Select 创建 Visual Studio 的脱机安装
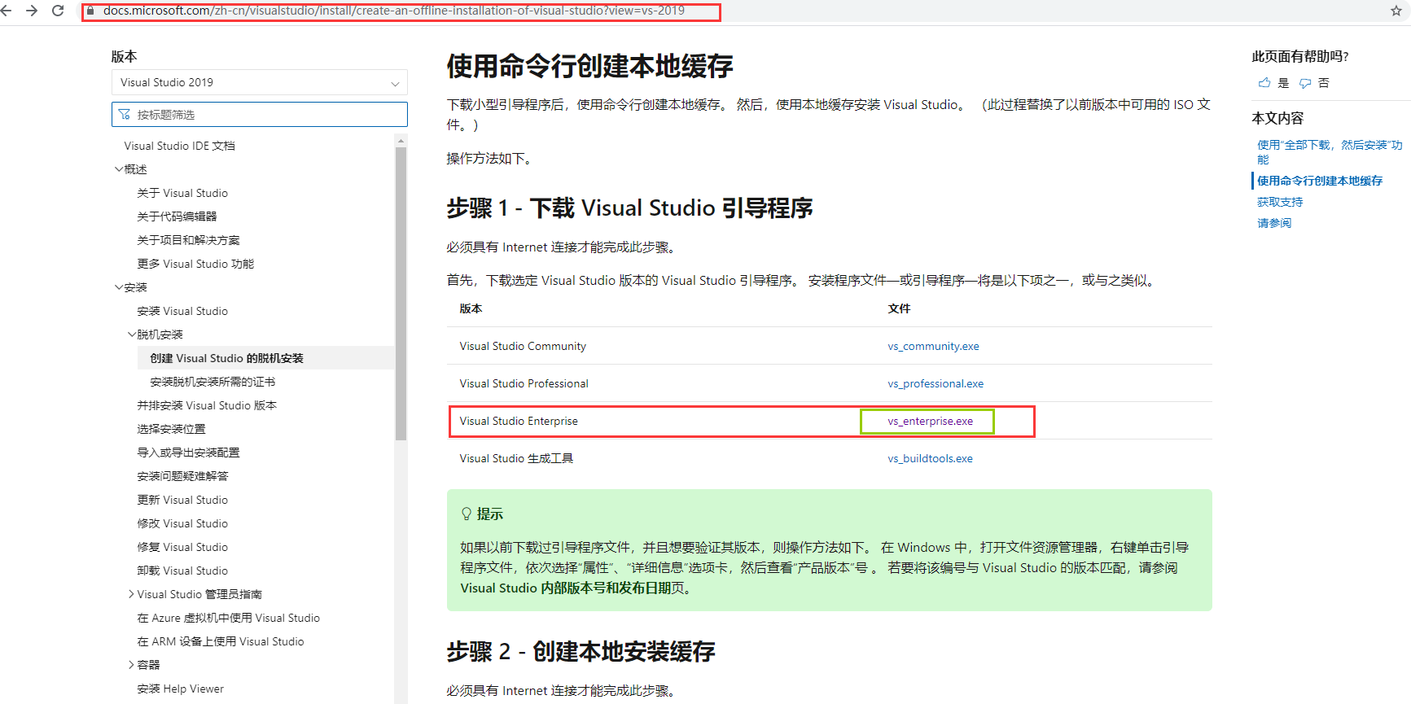 [x=226, y=358]
